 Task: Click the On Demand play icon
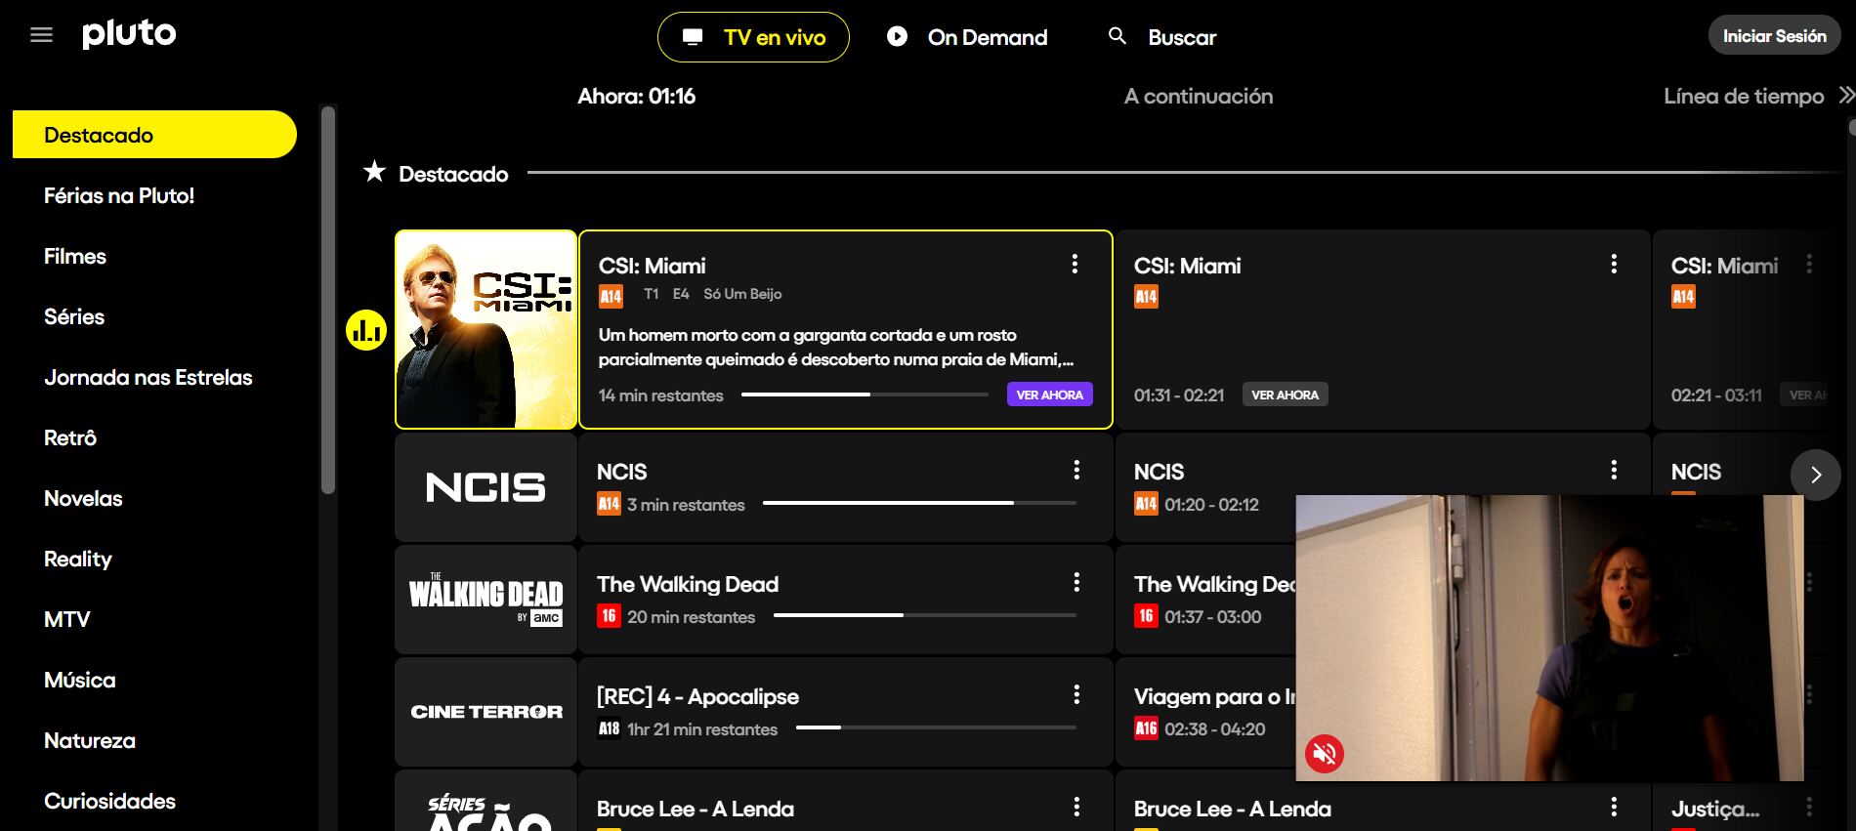click(897, 36)
